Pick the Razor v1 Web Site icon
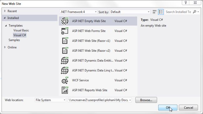 click(65, 41)
